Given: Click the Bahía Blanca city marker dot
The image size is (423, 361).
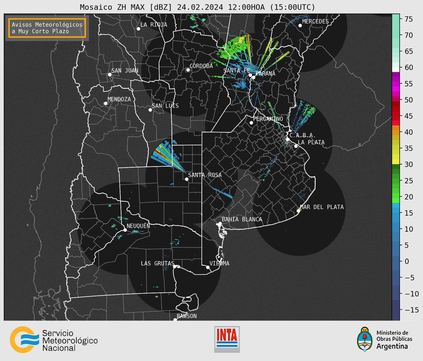Looking at the screenshot, I should (220, 223).
